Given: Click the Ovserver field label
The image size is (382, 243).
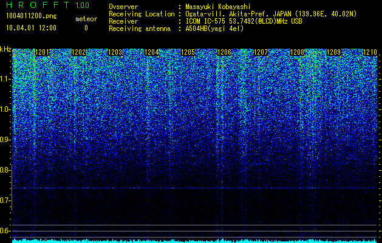Looking at the screenshot, I should 123,7.
